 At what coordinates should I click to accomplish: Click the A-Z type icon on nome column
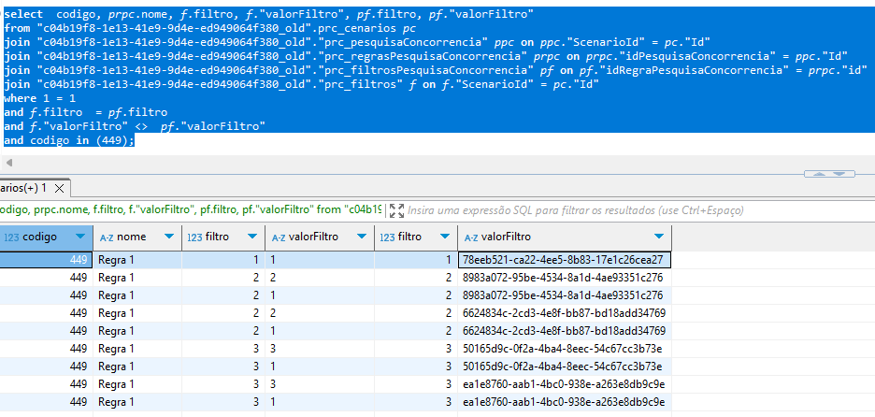pyautogui.click(x=107, y=237)
